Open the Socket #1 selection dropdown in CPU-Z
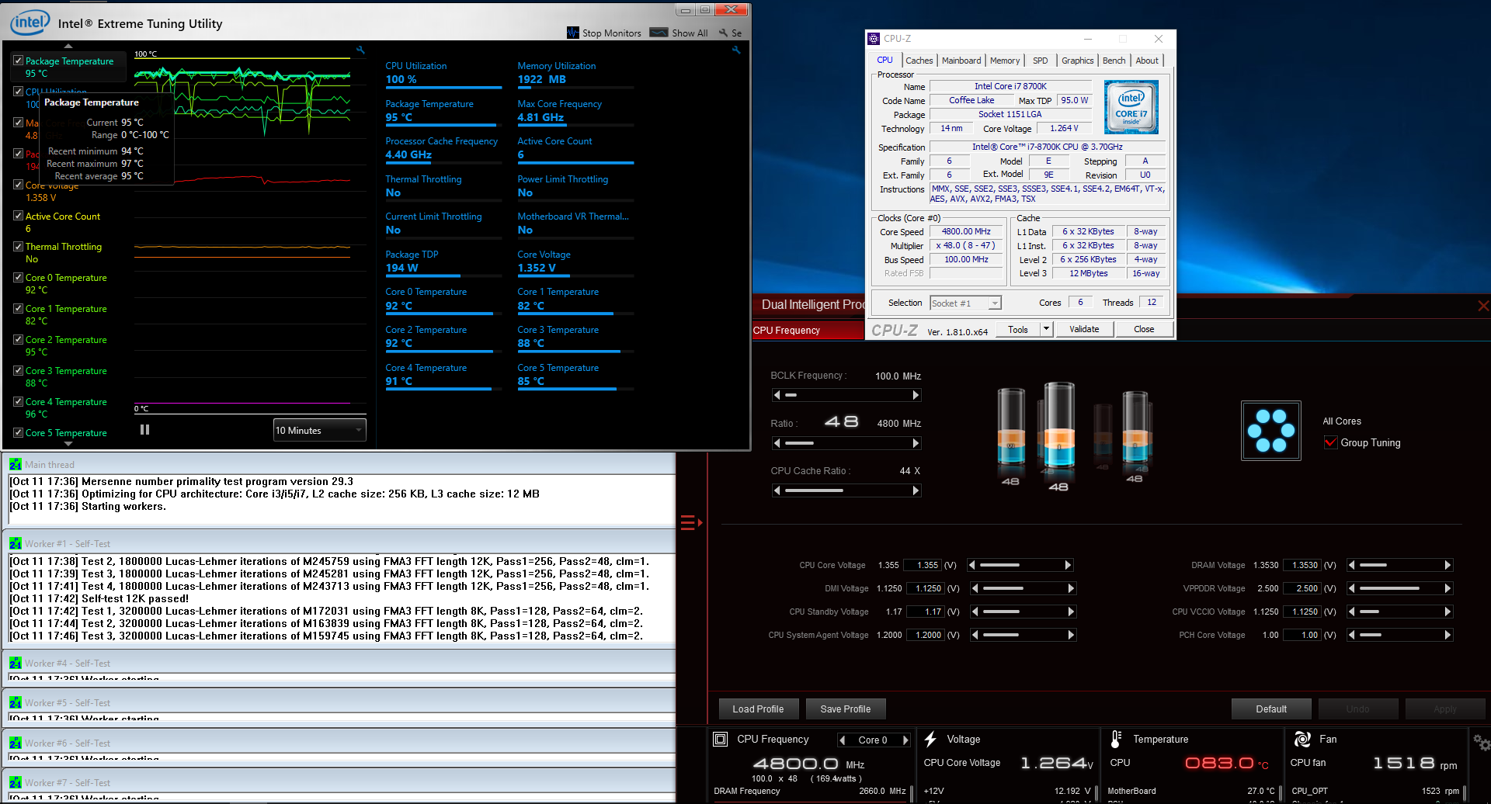The height and width of the screenshot is (804, 1491). click(965, 303)
